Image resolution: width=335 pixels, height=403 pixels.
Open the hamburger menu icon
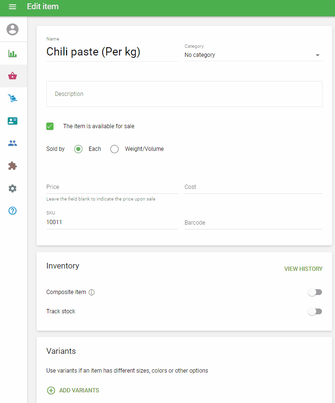tap(13, 7)
